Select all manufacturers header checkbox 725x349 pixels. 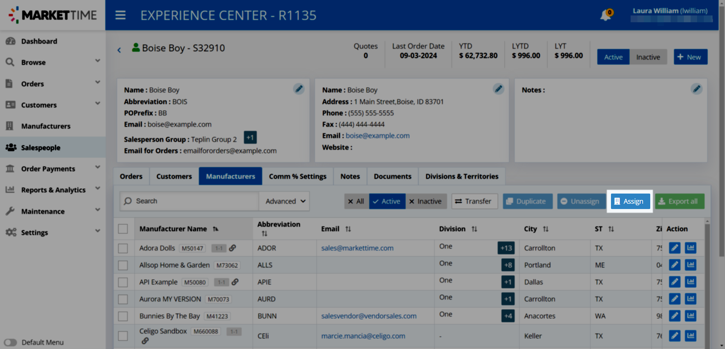coord(123,229)
